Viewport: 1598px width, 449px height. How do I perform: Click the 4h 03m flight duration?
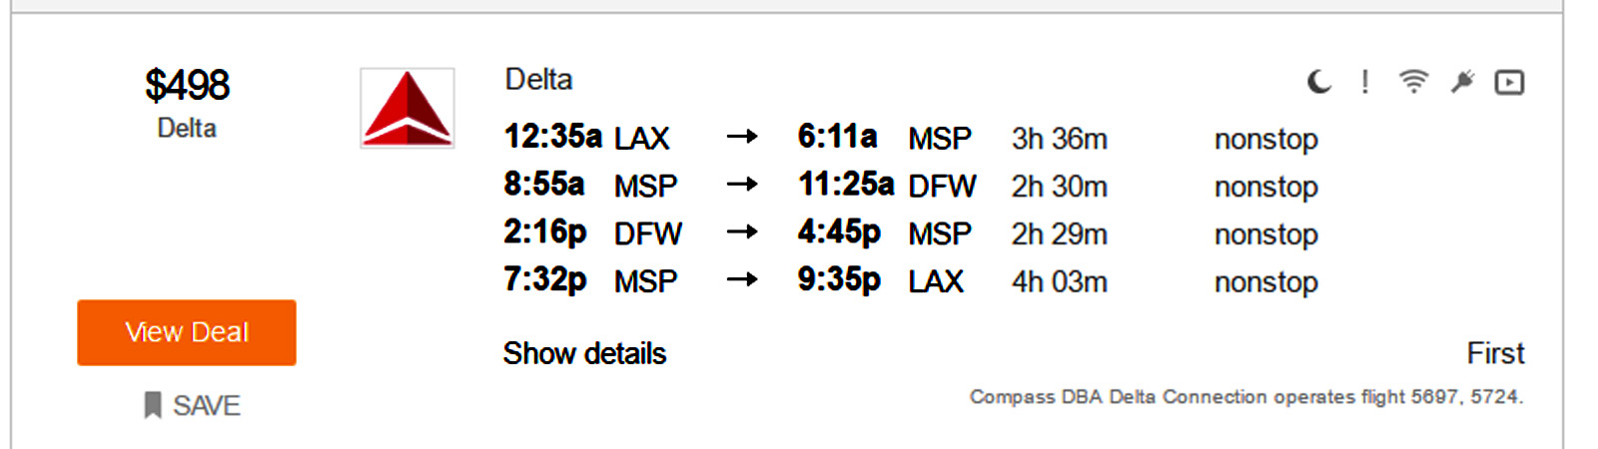1059,281
